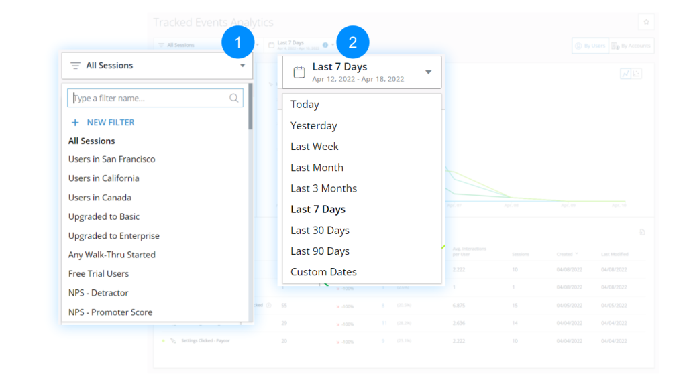Toggle view to By Users
Image resolution: width=687 pixels, height=386 pixels.
(590, 46)
